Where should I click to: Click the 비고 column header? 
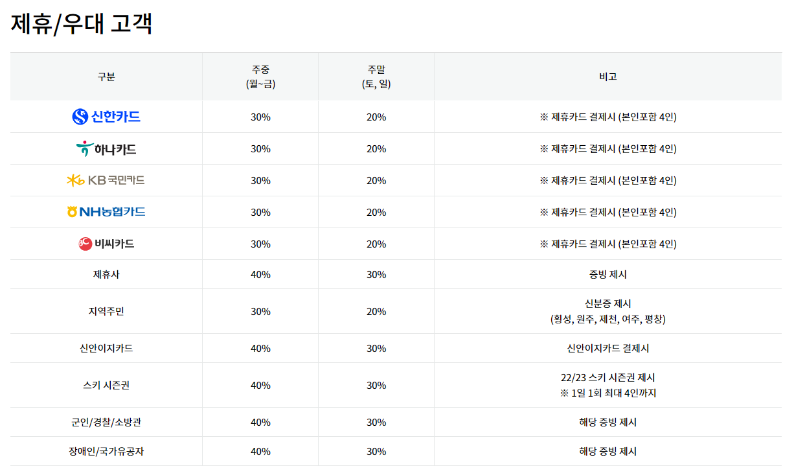tap(608, 76)
